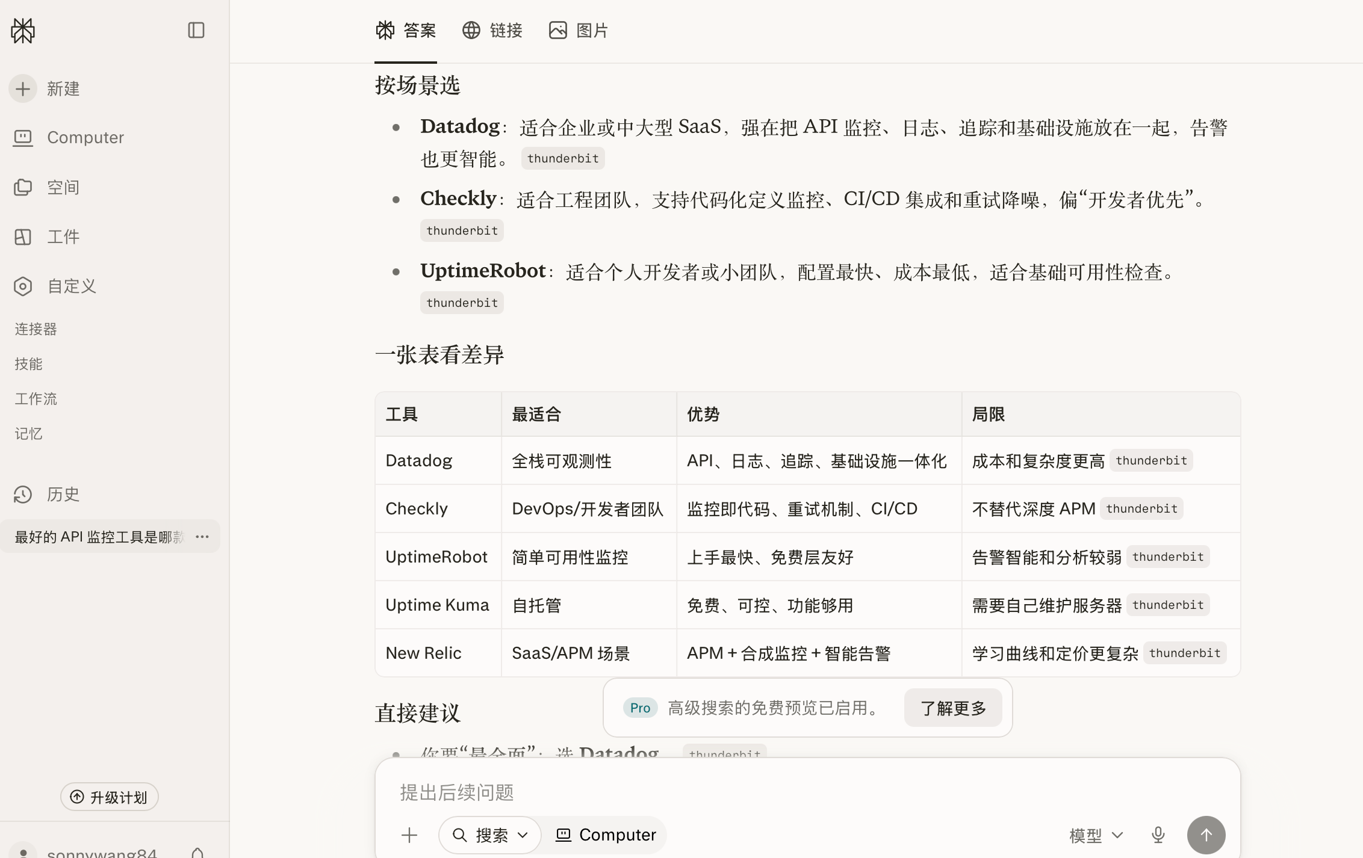Viewport: 1363px width, 858px height.
Task: Select the UptimeRobot table cell
Action: tap(438, 557)
